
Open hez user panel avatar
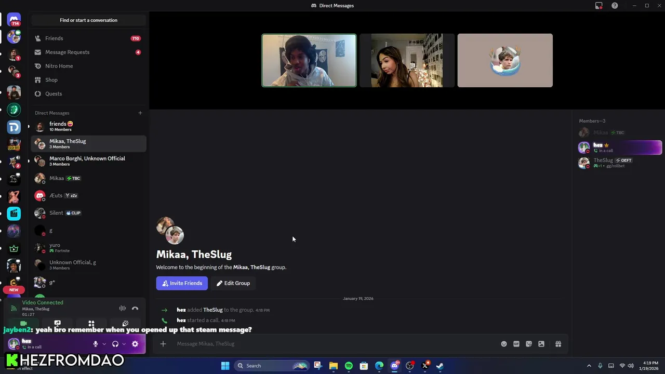click(x=14, y=344)
